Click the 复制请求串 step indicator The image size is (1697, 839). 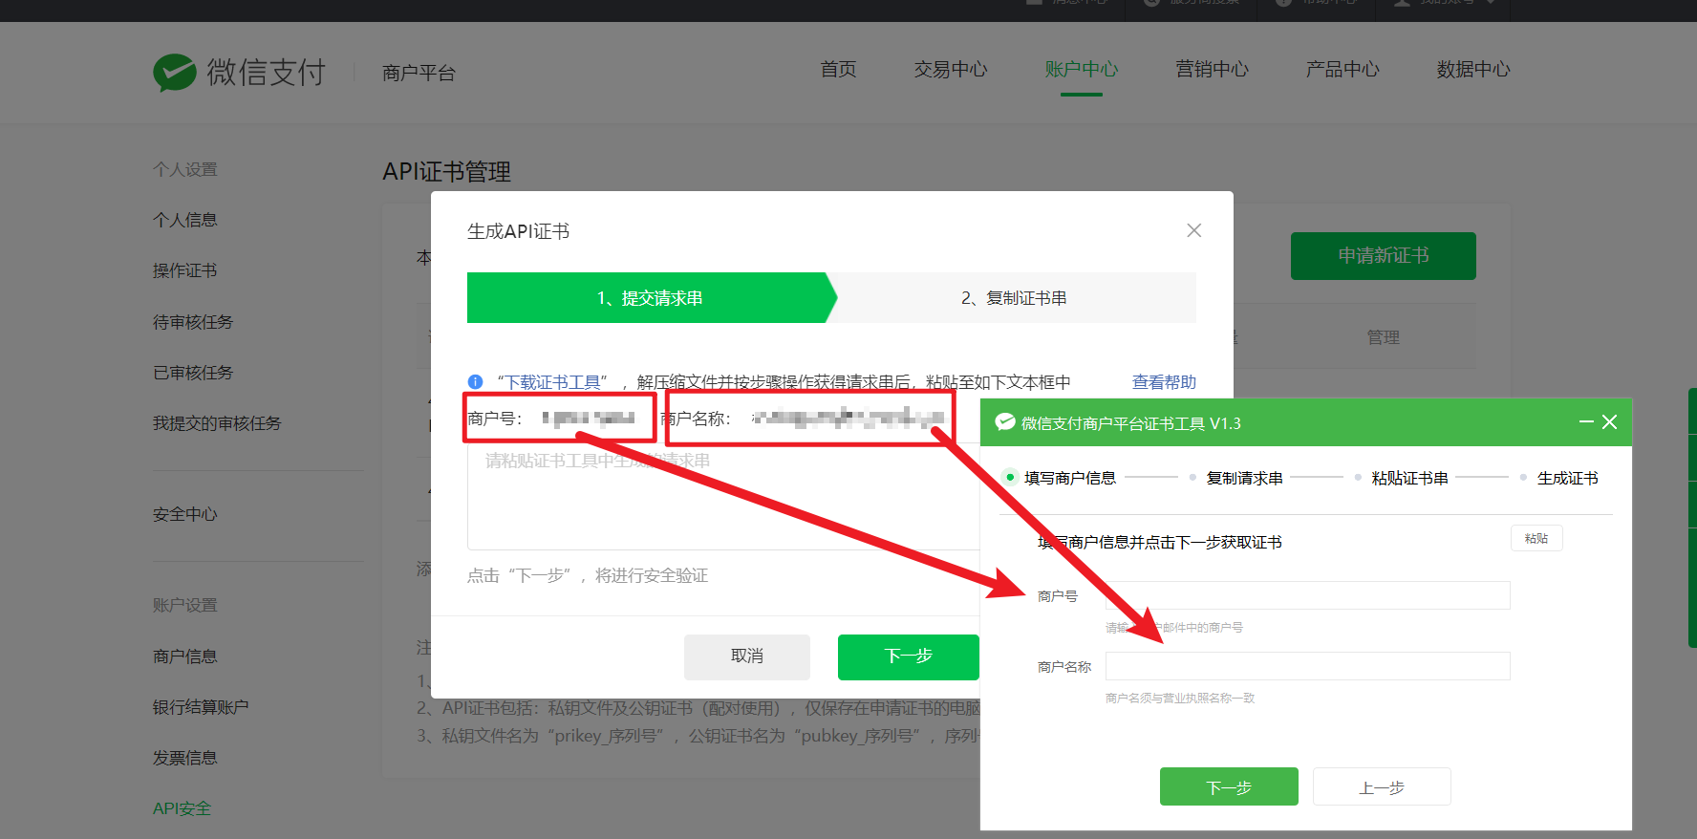point(1236,478)
